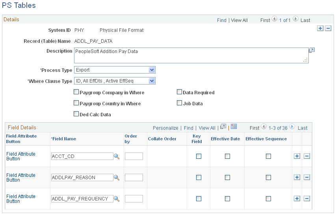Check Effective Sequence for ADDL_PAY_FREQUENCY

point(268,199)
